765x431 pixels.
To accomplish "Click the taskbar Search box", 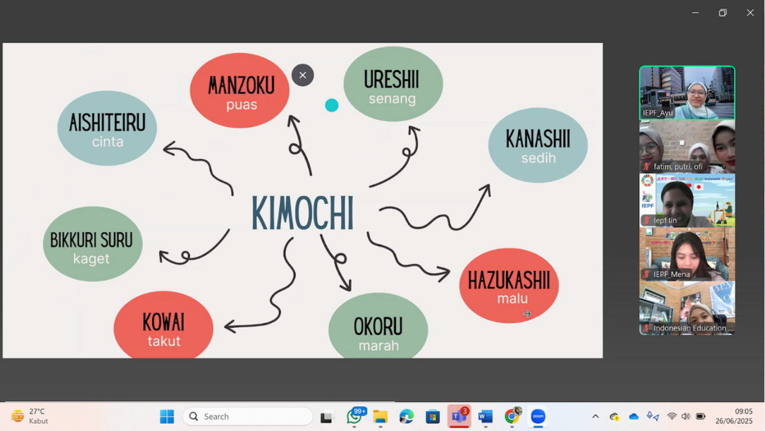I will coord(248,417).
